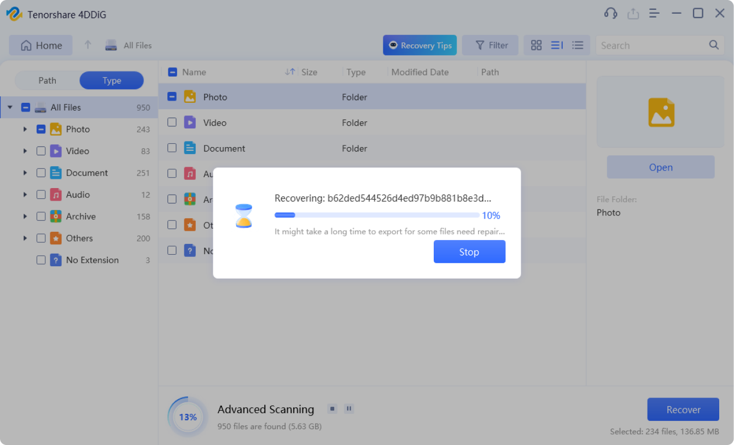This screenshot has width=734, height=445.
Task: Click the Stop button in recovering dialog
Action: 469,252
